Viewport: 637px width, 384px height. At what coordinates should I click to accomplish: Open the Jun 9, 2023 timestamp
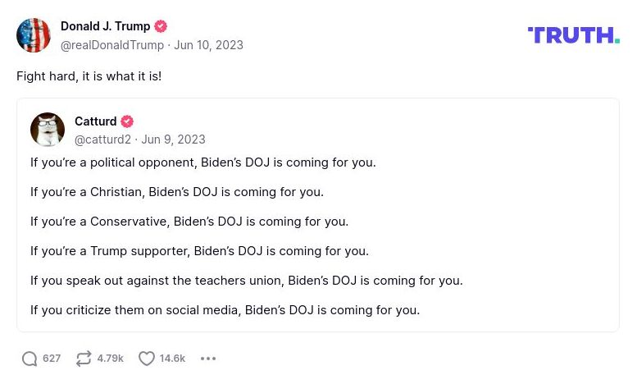[x=173, y=139]
